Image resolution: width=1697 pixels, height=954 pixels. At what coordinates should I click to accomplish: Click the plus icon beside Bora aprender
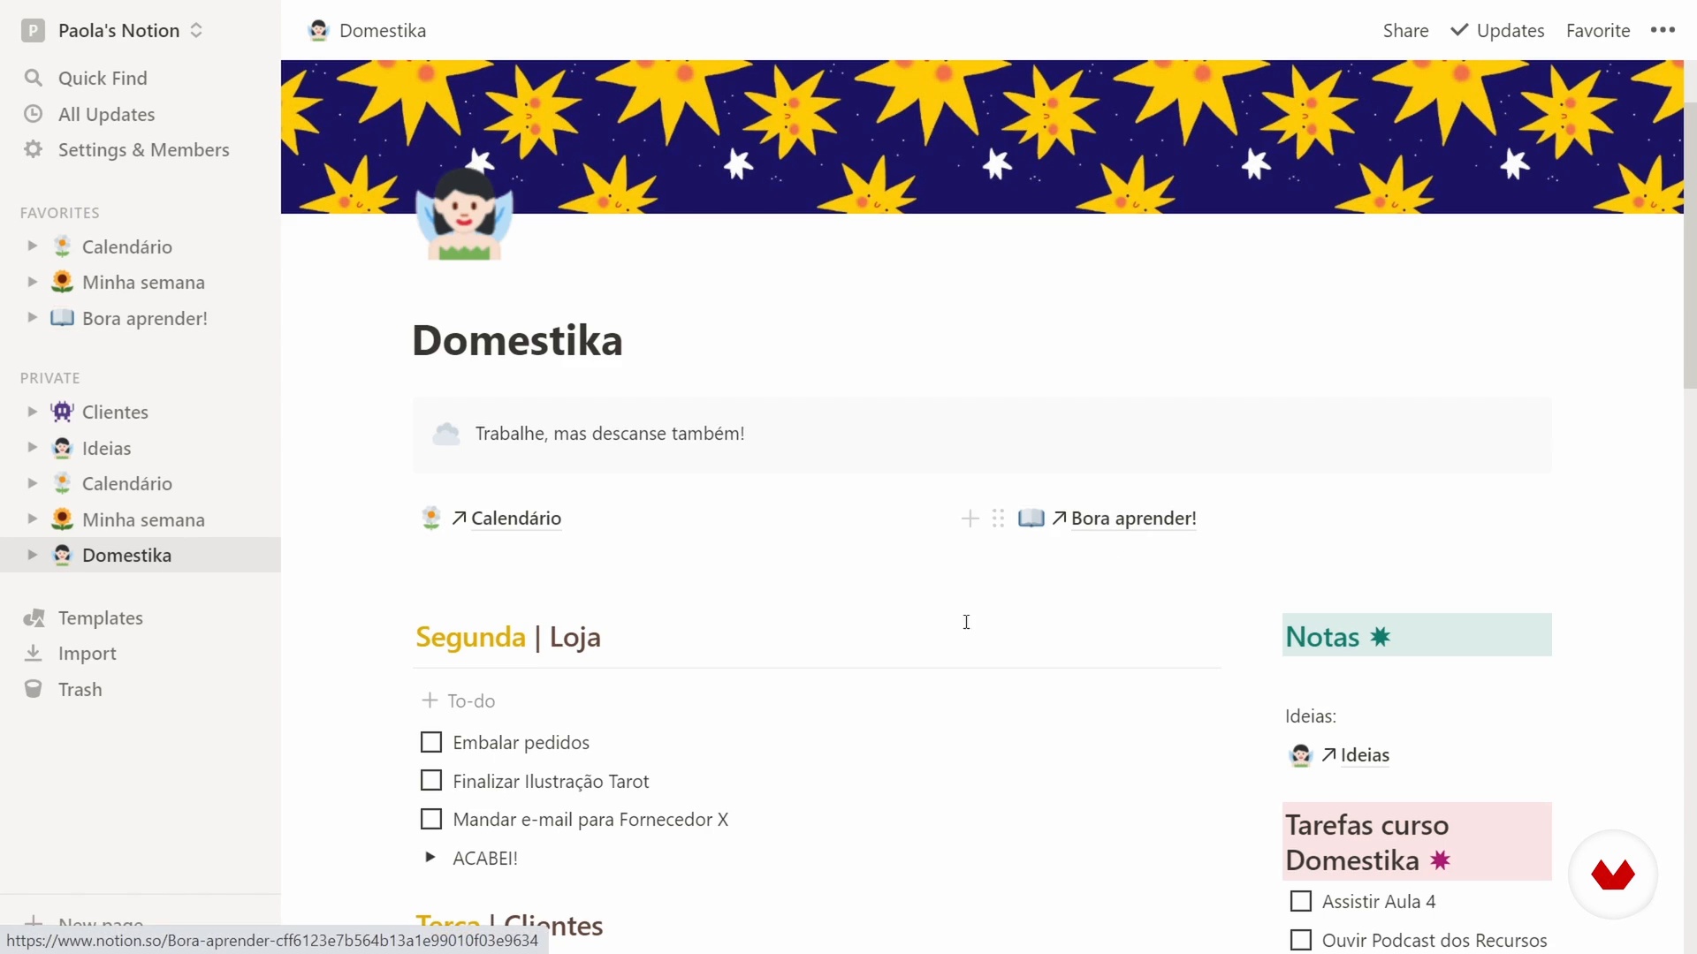coord(970,519)
